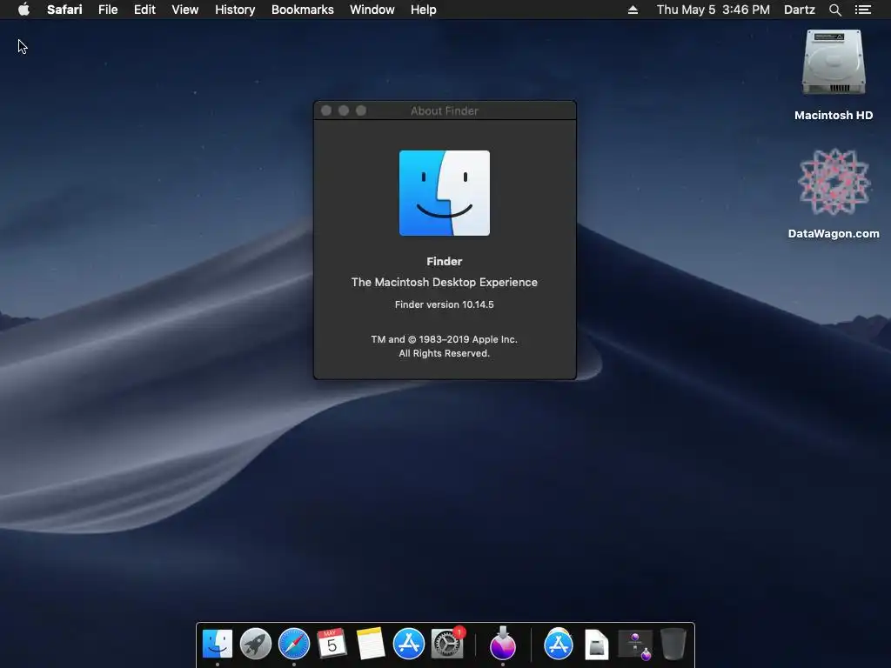This screenshot has height=668, width=891.
Task: Click 'TM and © 1983–2019 Apple Inc.' text
Action: click(x=445, y=339)
